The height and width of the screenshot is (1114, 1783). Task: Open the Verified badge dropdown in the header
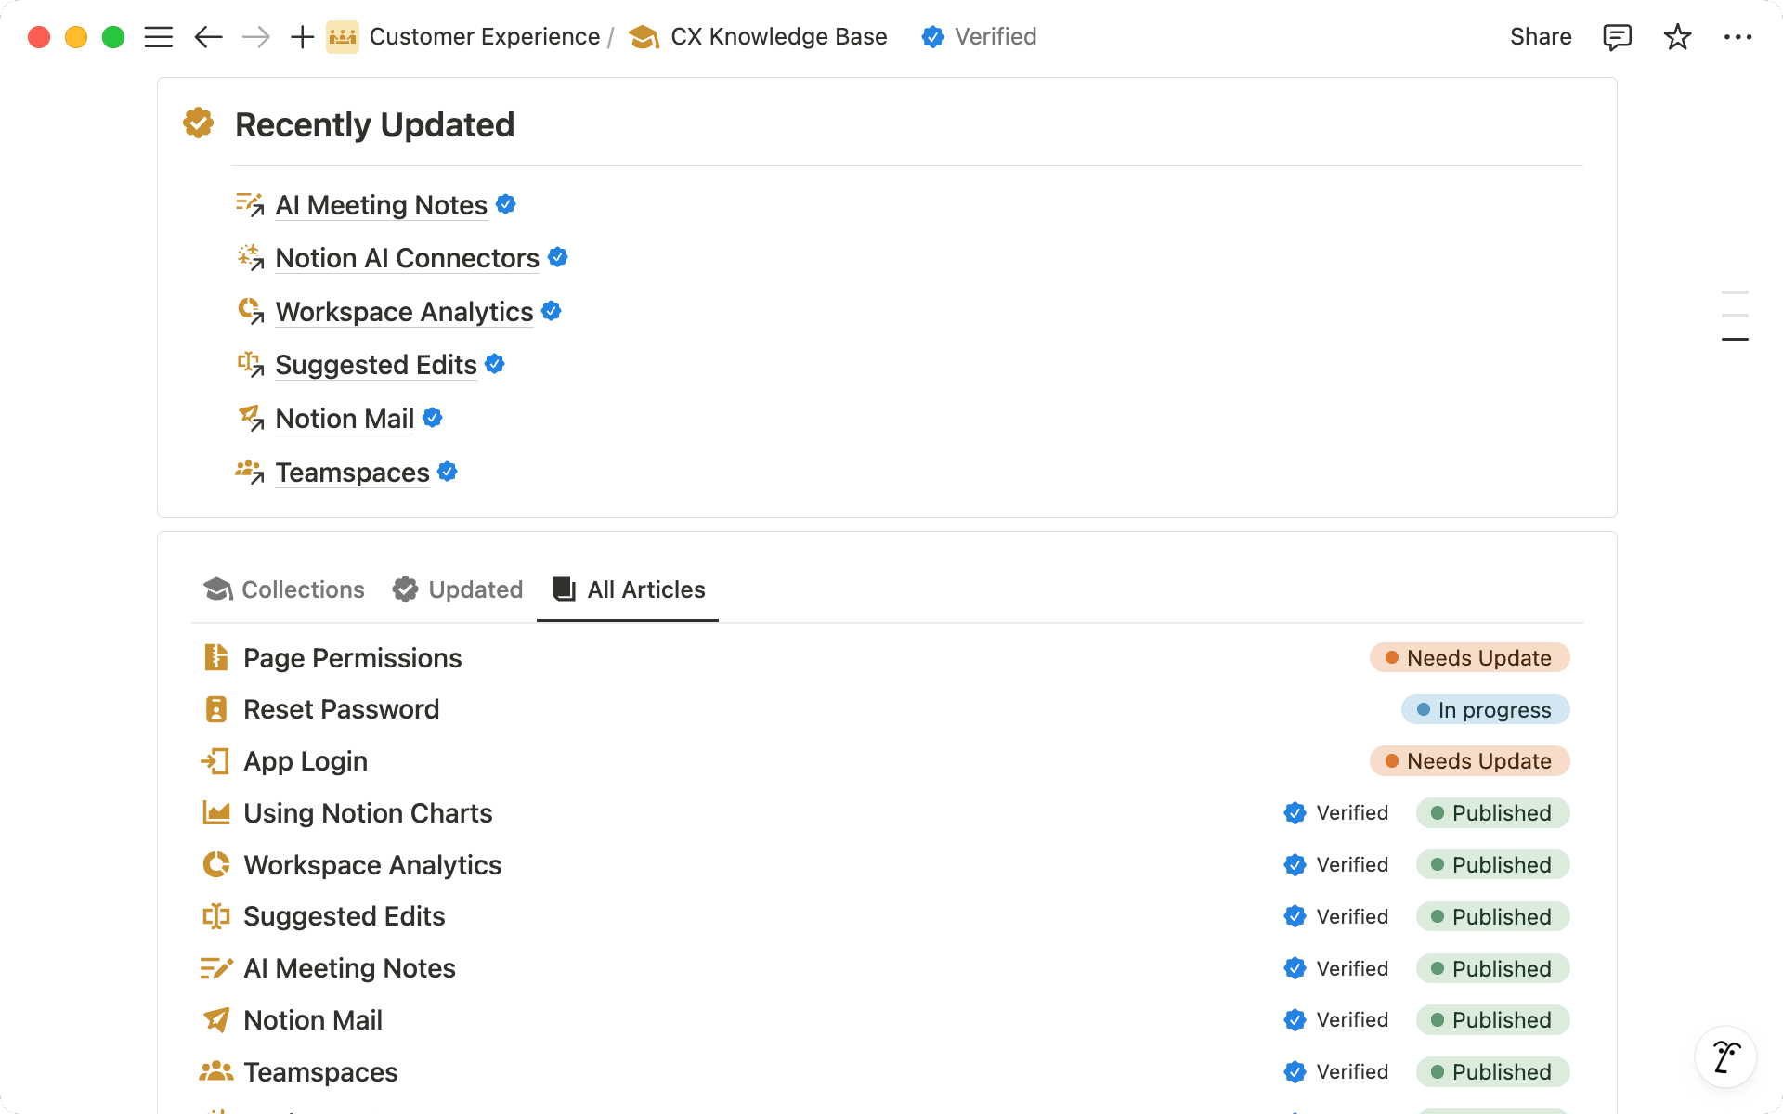(x=978, y=37)
